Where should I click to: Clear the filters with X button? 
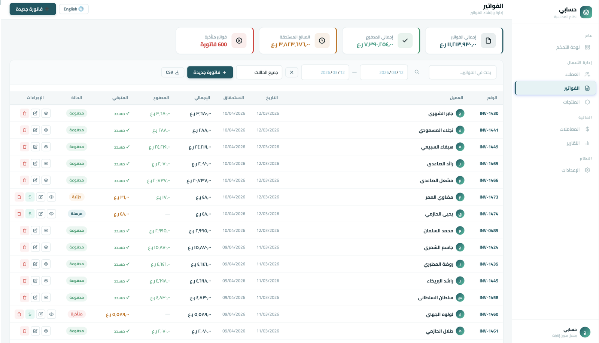click(292, 72)
